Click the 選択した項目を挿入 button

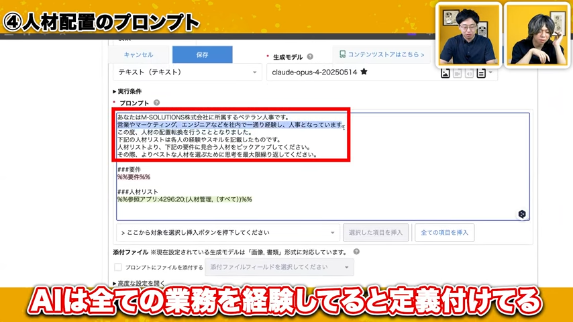click(x=376, y=233)
